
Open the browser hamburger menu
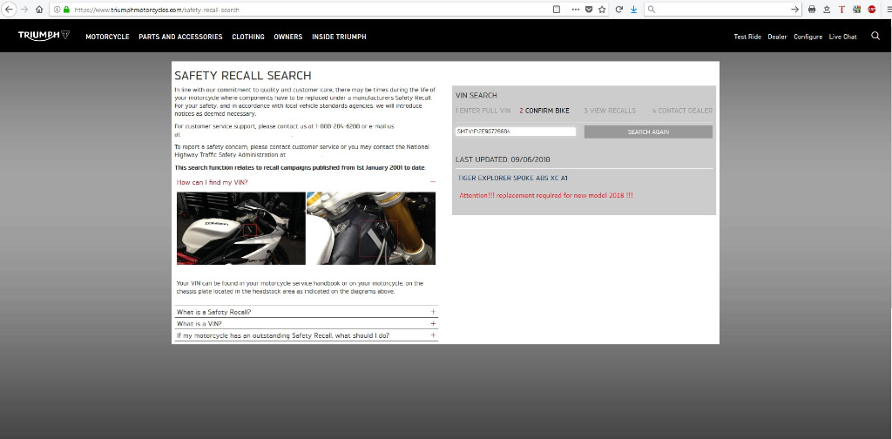pyautogui.click(x=888, y=9)
